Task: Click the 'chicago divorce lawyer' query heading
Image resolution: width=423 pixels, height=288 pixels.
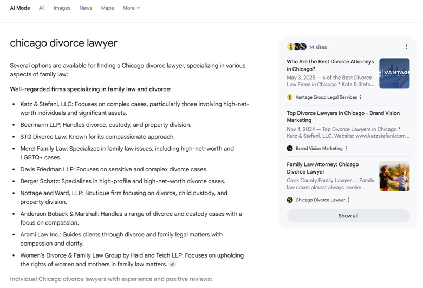Action: pyautogui.click(x=64, y=43)
